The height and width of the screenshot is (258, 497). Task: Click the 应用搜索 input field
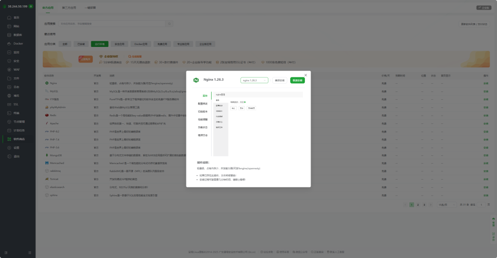[112, 24]
